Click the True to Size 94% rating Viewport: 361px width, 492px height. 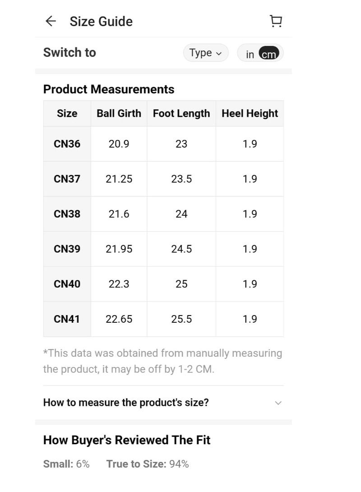click(x=148, y=464)
